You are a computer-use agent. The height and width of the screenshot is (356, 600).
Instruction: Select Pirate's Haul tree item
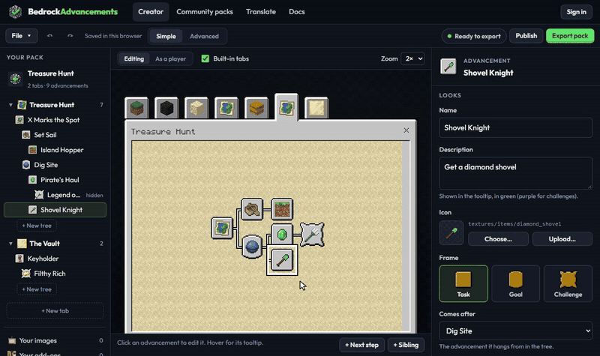pyautogui.click(x=55, y=180)
